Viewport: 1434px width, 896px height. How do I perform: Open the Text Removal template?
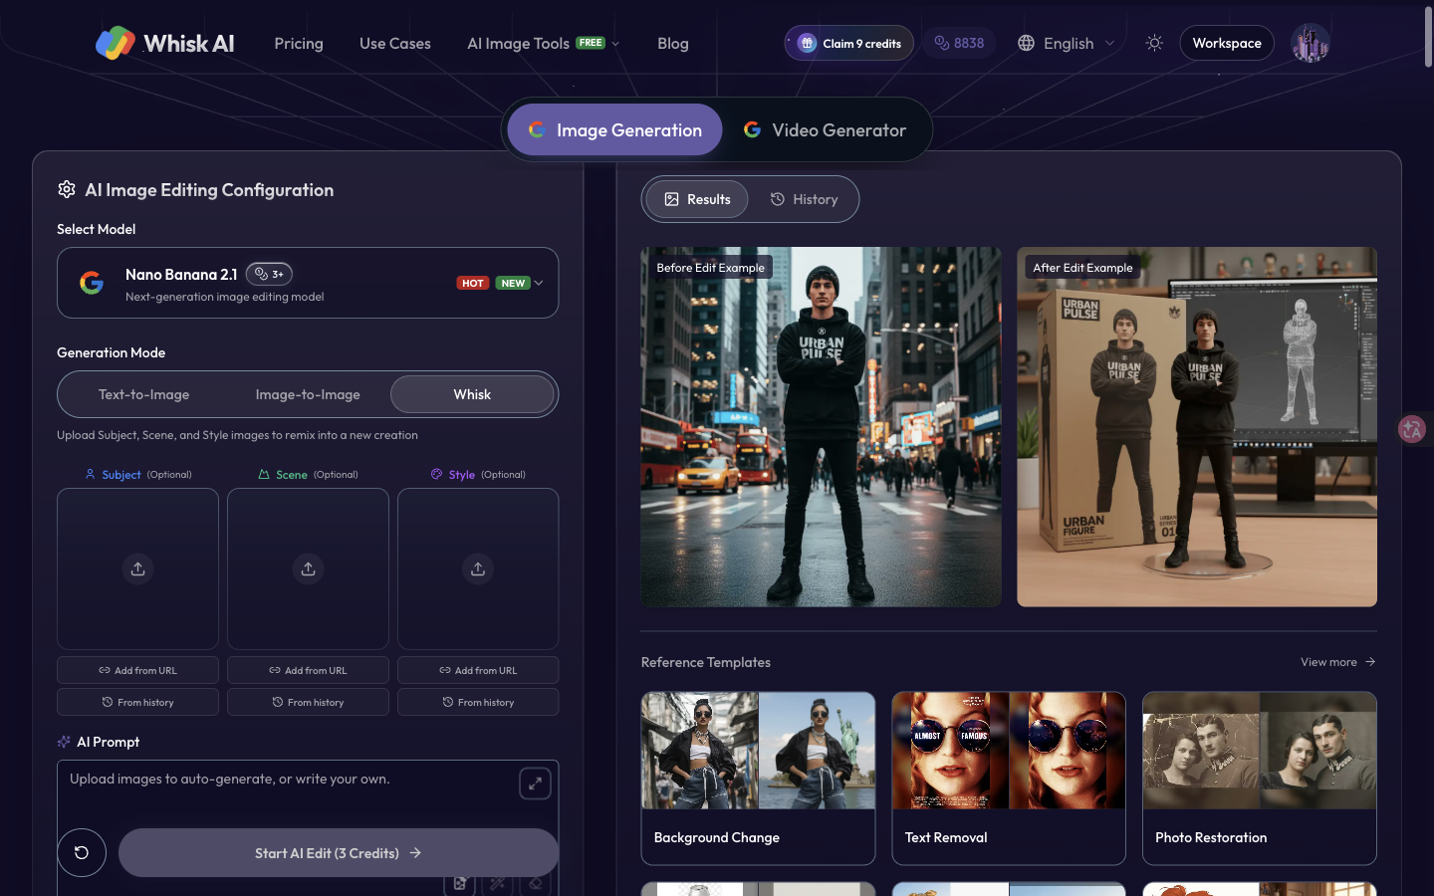click(x=1009, y=779)
